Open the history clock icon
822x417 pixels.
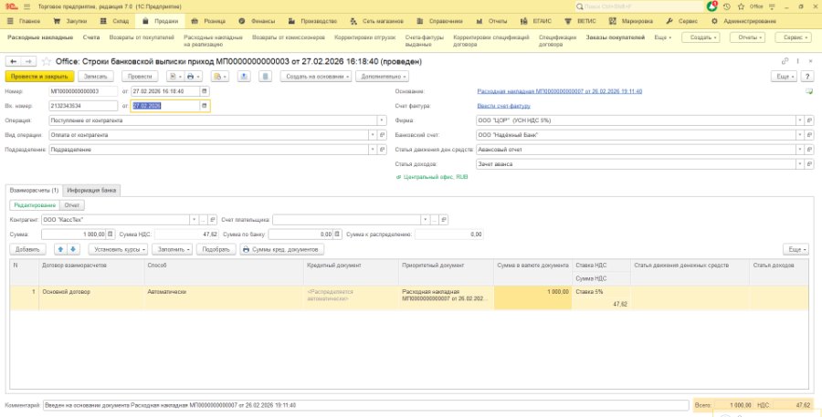pyautogui.click(x=727, y=6)
